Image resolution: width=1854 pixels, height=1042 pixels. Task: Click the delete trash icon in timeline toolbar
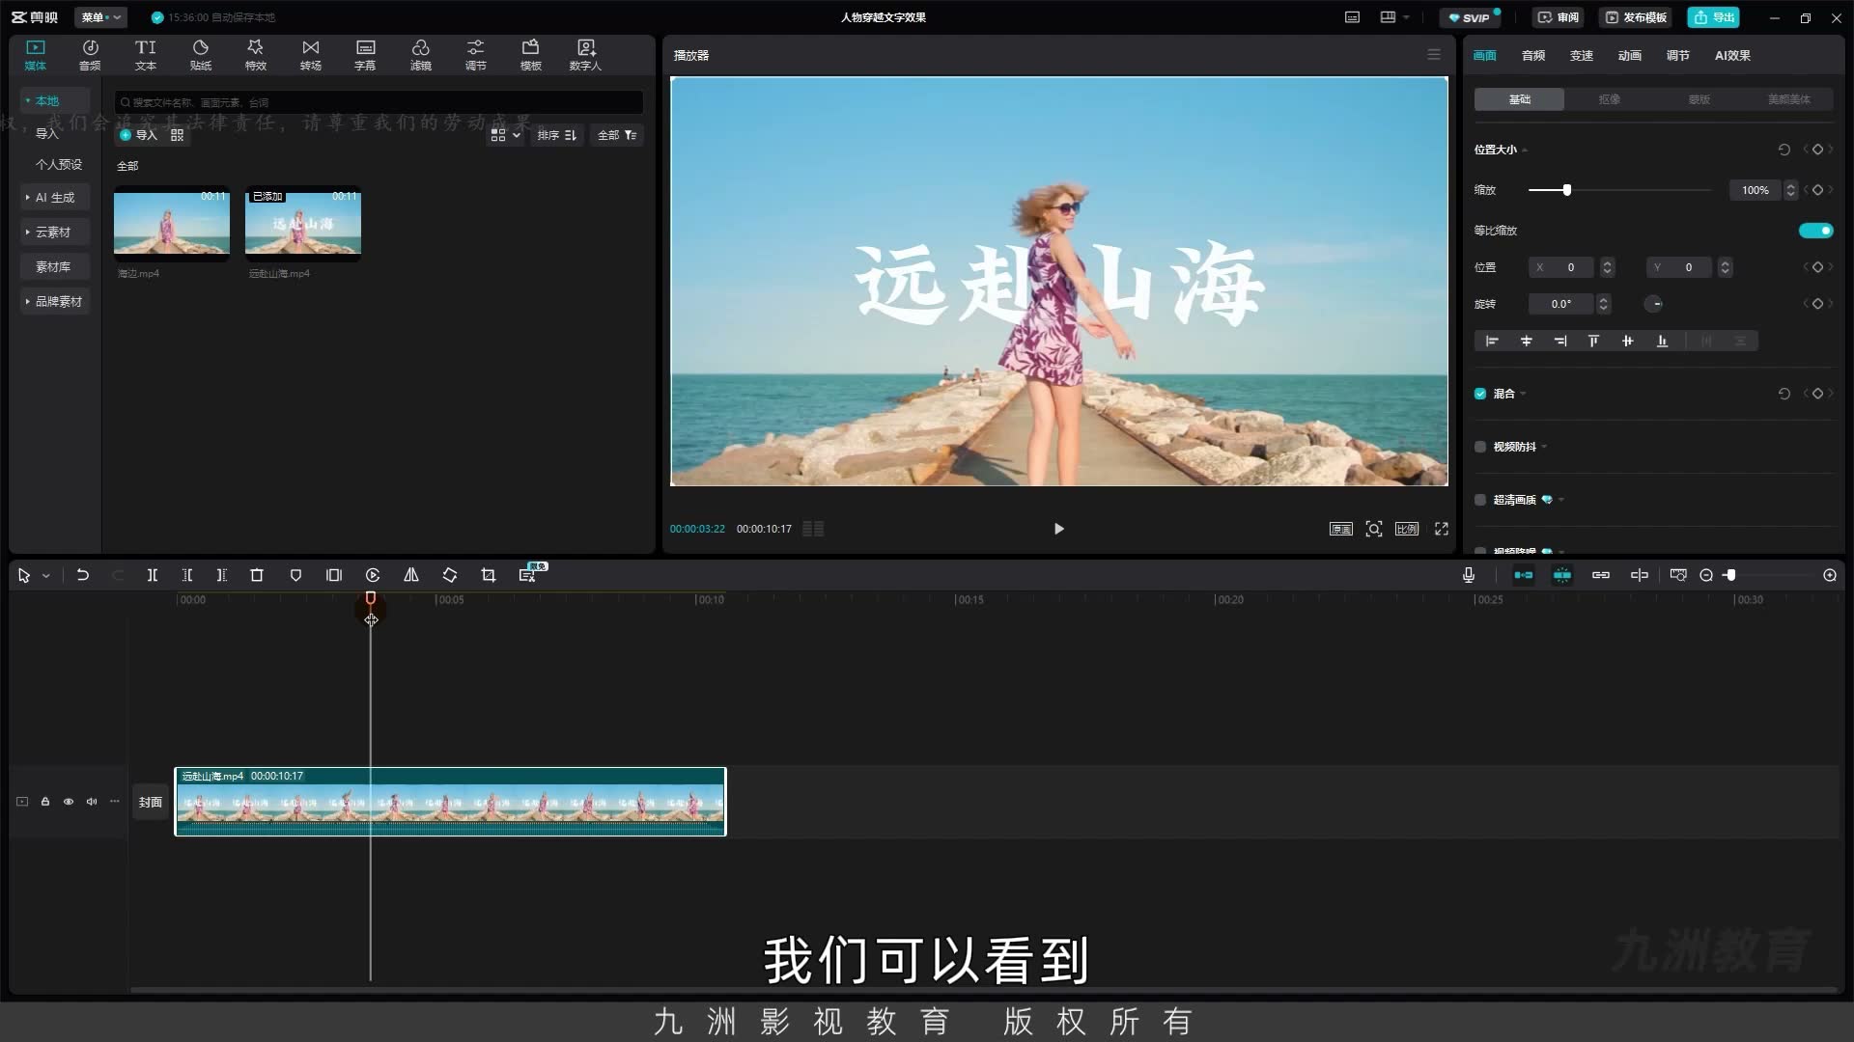point(257,575)
